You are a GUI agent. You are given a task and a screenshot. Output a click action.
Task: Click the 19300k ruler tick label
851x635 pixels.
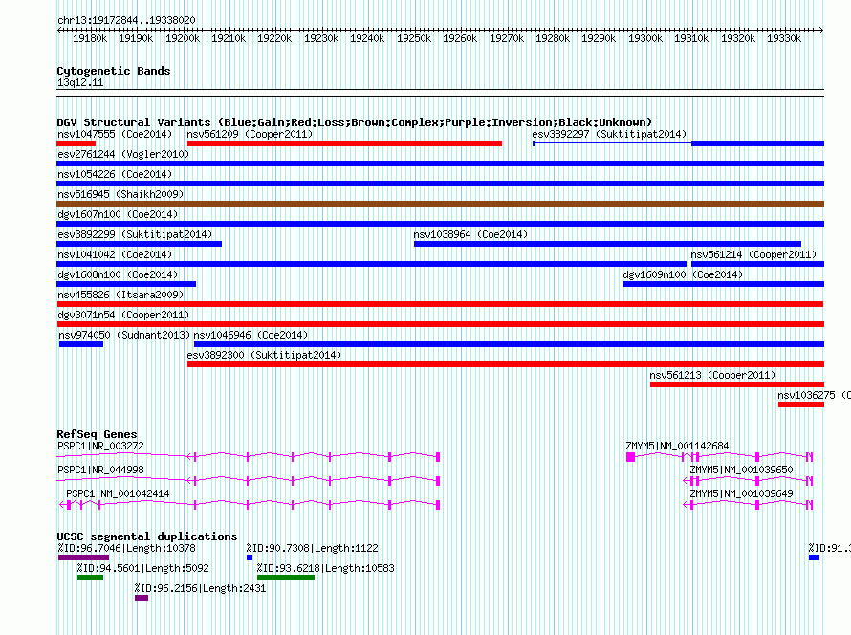(x=645, y=38)
